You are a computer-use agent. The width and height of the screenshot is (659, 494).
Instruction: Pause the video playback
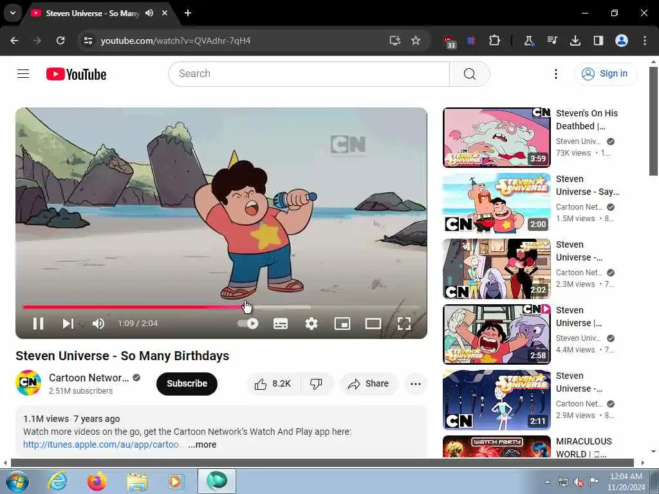click(x=38, y=324)
